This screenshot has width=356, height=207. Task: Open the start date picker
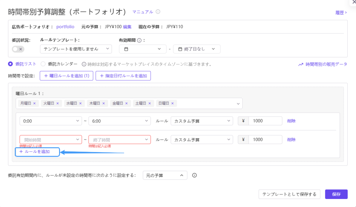point(143,49)
